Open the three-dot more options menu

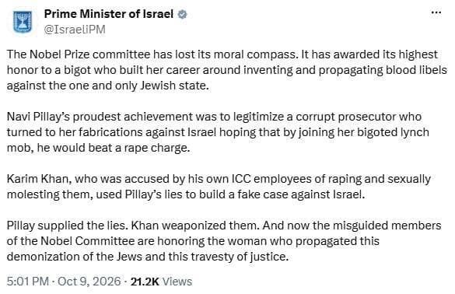tap(436, 12)
